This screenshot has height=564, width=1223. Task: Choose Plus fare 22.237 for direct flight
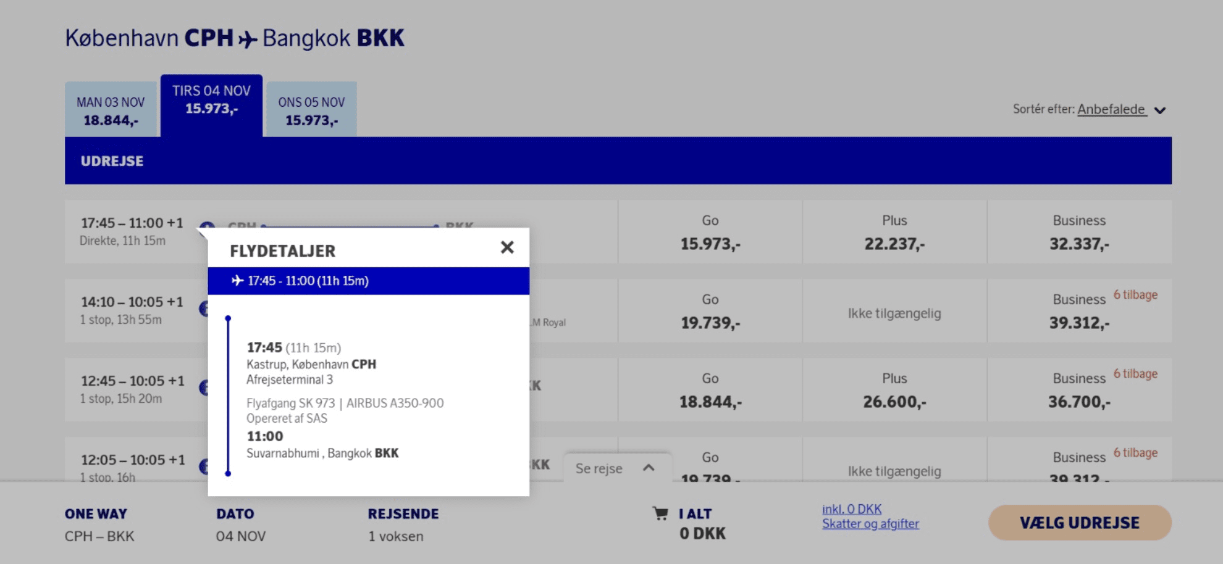894,232
